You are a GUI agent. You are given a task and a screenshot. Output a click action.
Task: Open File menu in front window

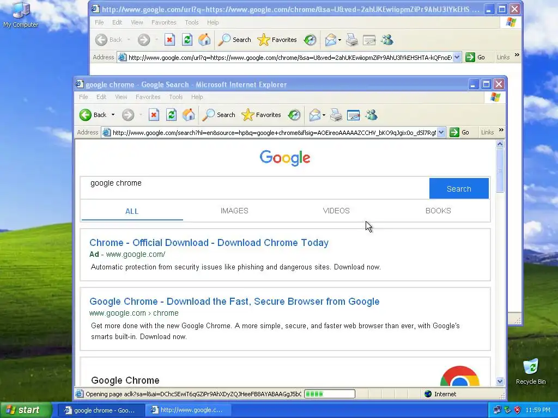point(83,97)
